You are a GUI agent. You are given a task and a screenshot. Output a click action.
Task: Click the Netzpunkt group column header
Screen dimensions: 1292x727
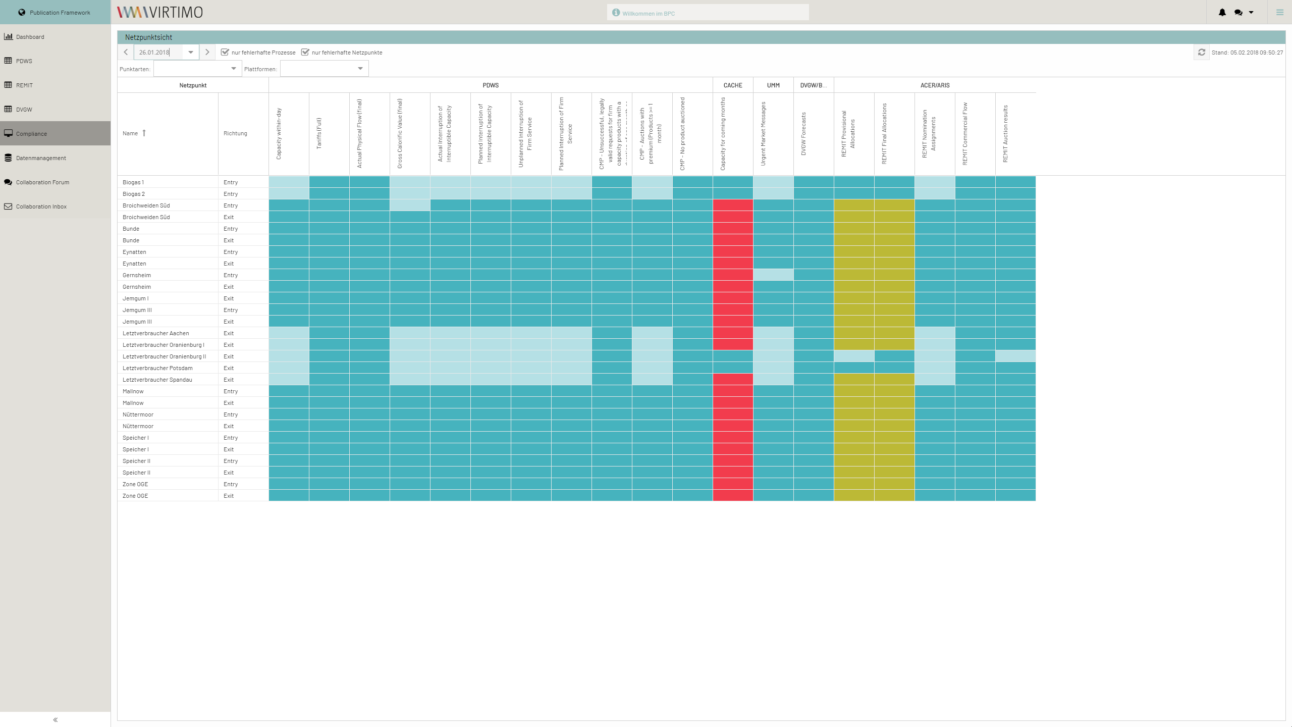[x=193, y=85]
